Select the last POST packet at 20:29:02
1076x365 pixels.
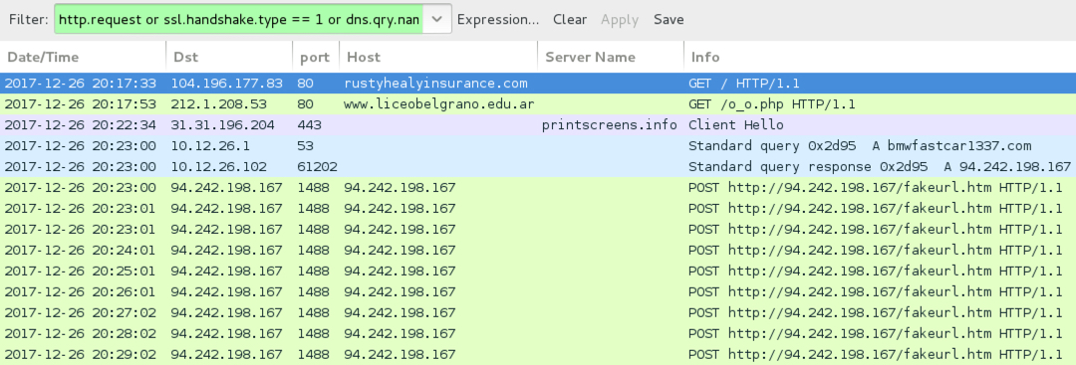pos(538,354)
